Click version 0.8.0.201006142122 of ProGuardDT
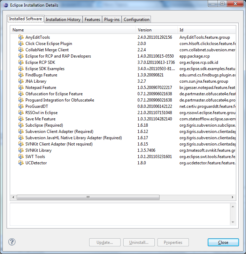 155,106
